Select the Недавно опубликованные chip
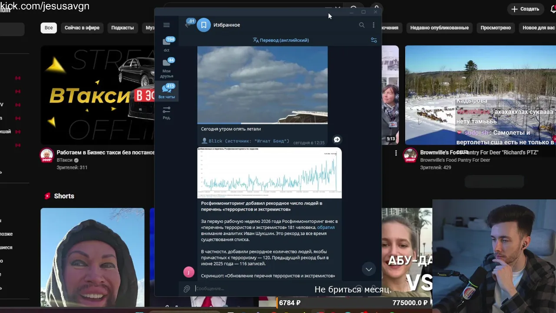The image size is (556, 313). tap(440, 28)
